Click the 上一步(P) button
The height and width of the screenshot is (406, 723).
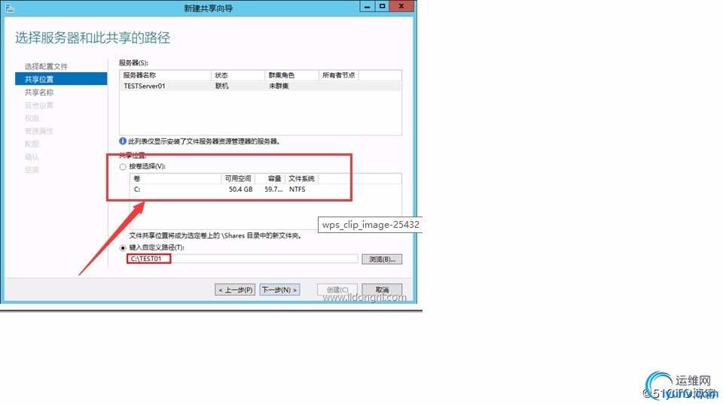click(235, 289)
